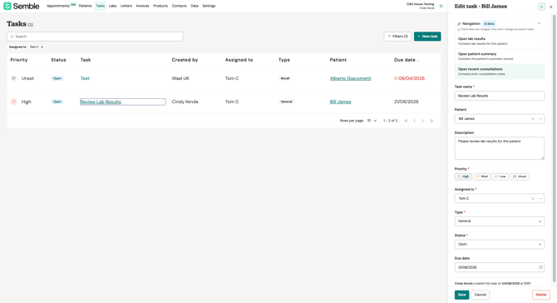
Task: Open the Status dropdown showing Open
Action: point(499,245)
